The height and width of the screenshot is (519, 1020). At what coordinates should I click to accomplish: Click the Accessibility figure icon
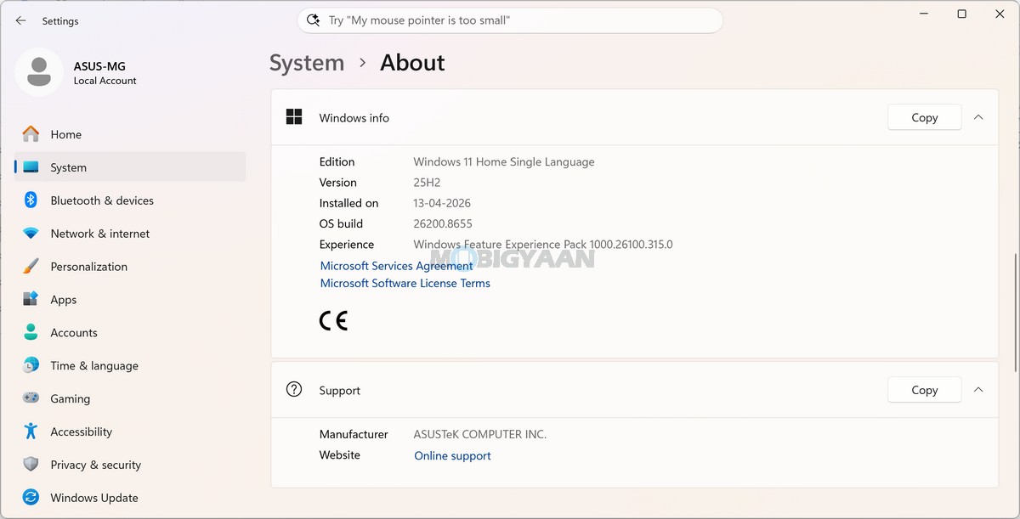[x=31, y=432]
